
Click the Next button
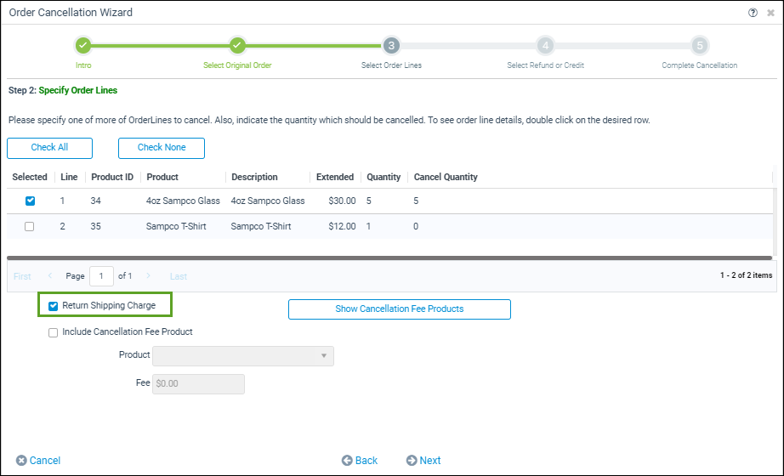point(423,461)
